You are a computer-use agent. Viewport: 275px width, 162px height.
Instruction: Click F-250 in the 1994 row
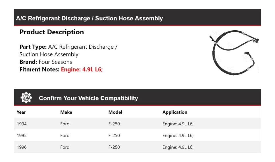(114, 124)
